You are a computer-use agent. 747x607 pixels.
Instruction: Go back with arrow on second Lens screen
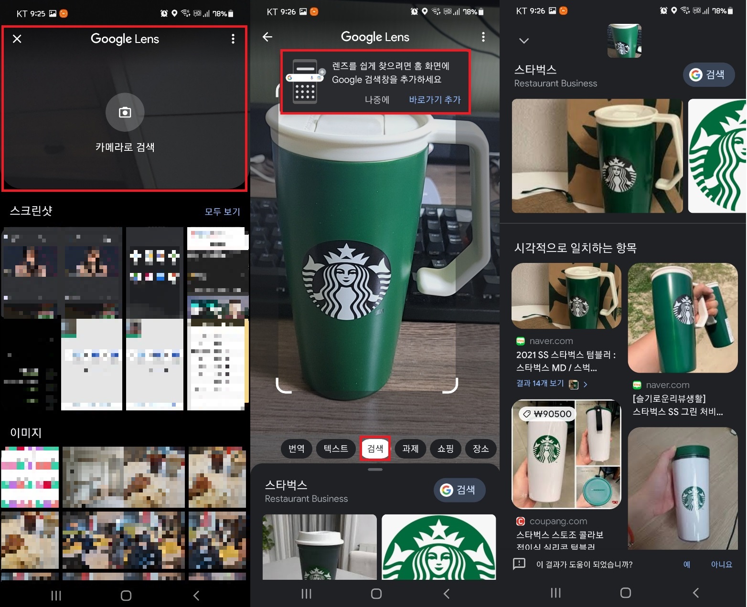click(267, 37)
